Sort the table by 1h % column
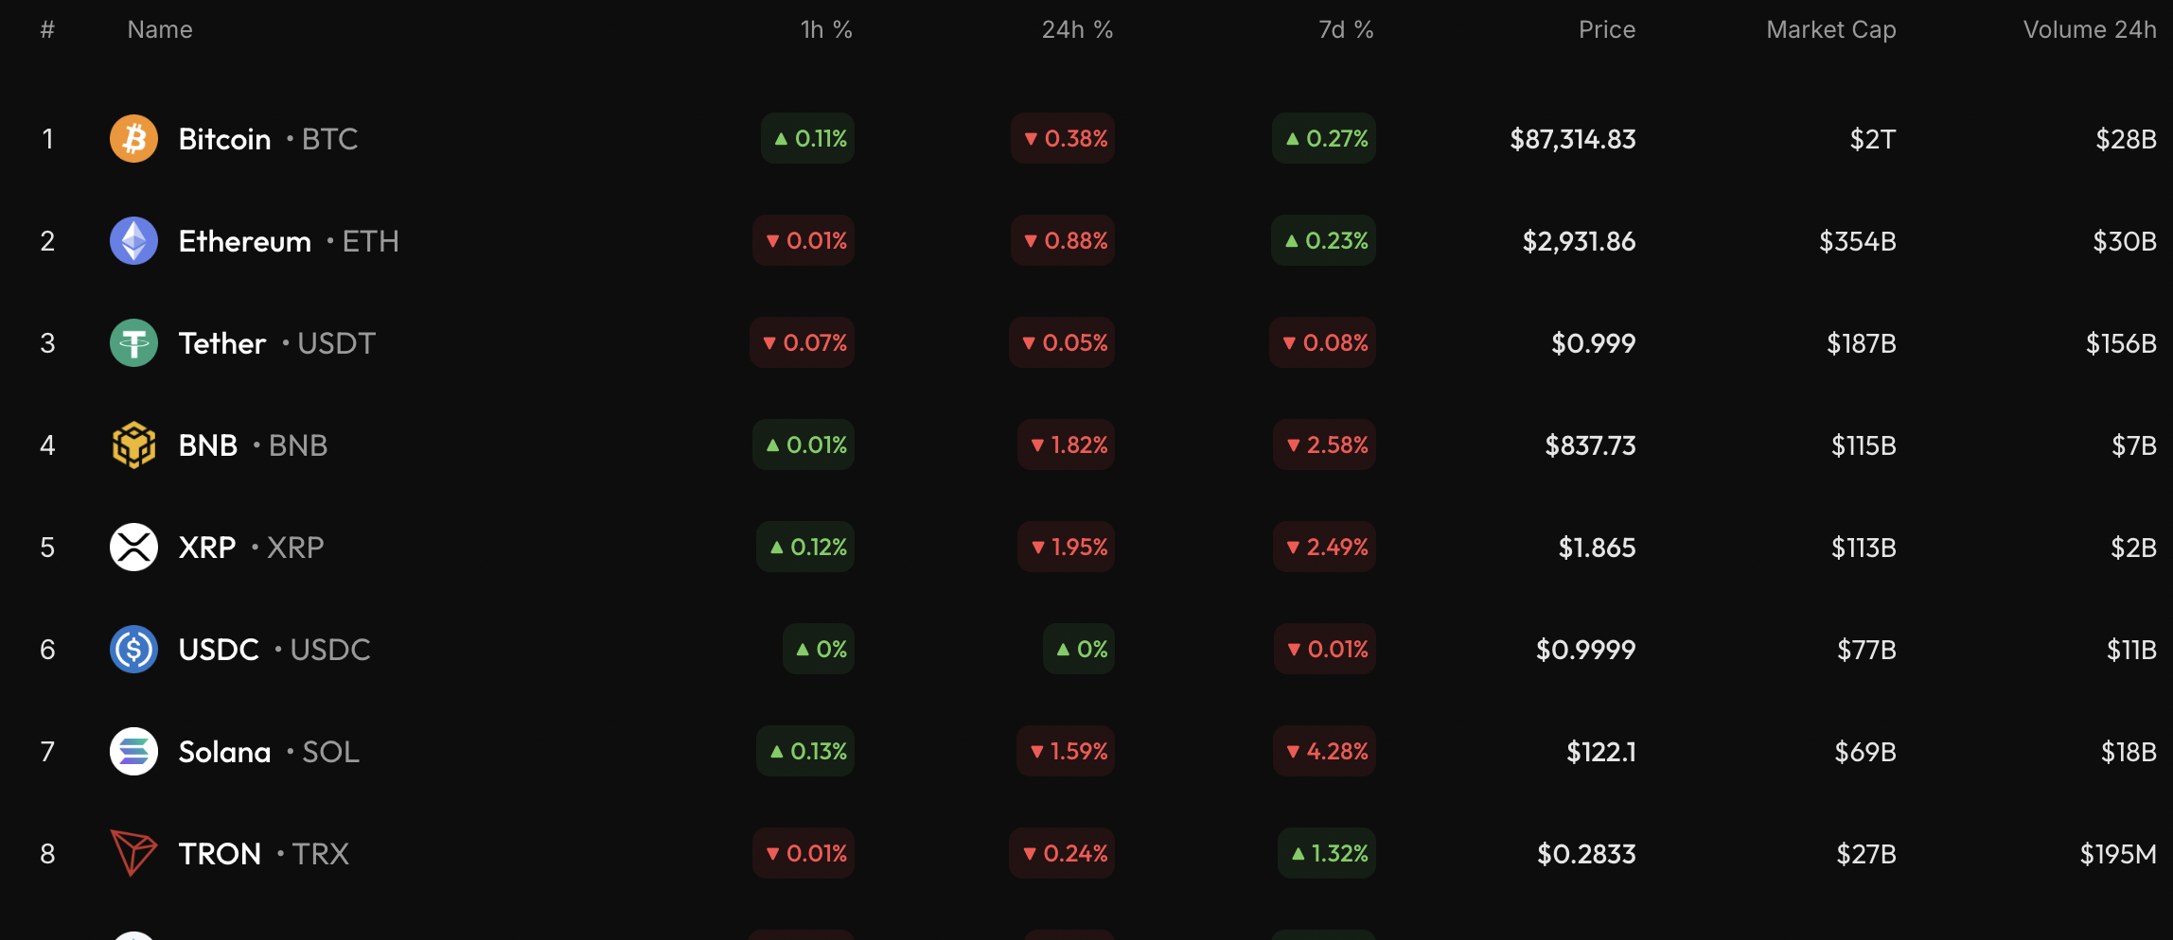 826,30
